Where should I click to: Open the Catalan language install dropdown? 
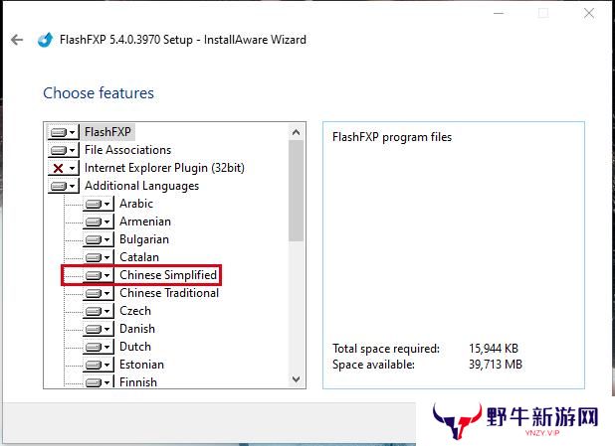point(99,257)
